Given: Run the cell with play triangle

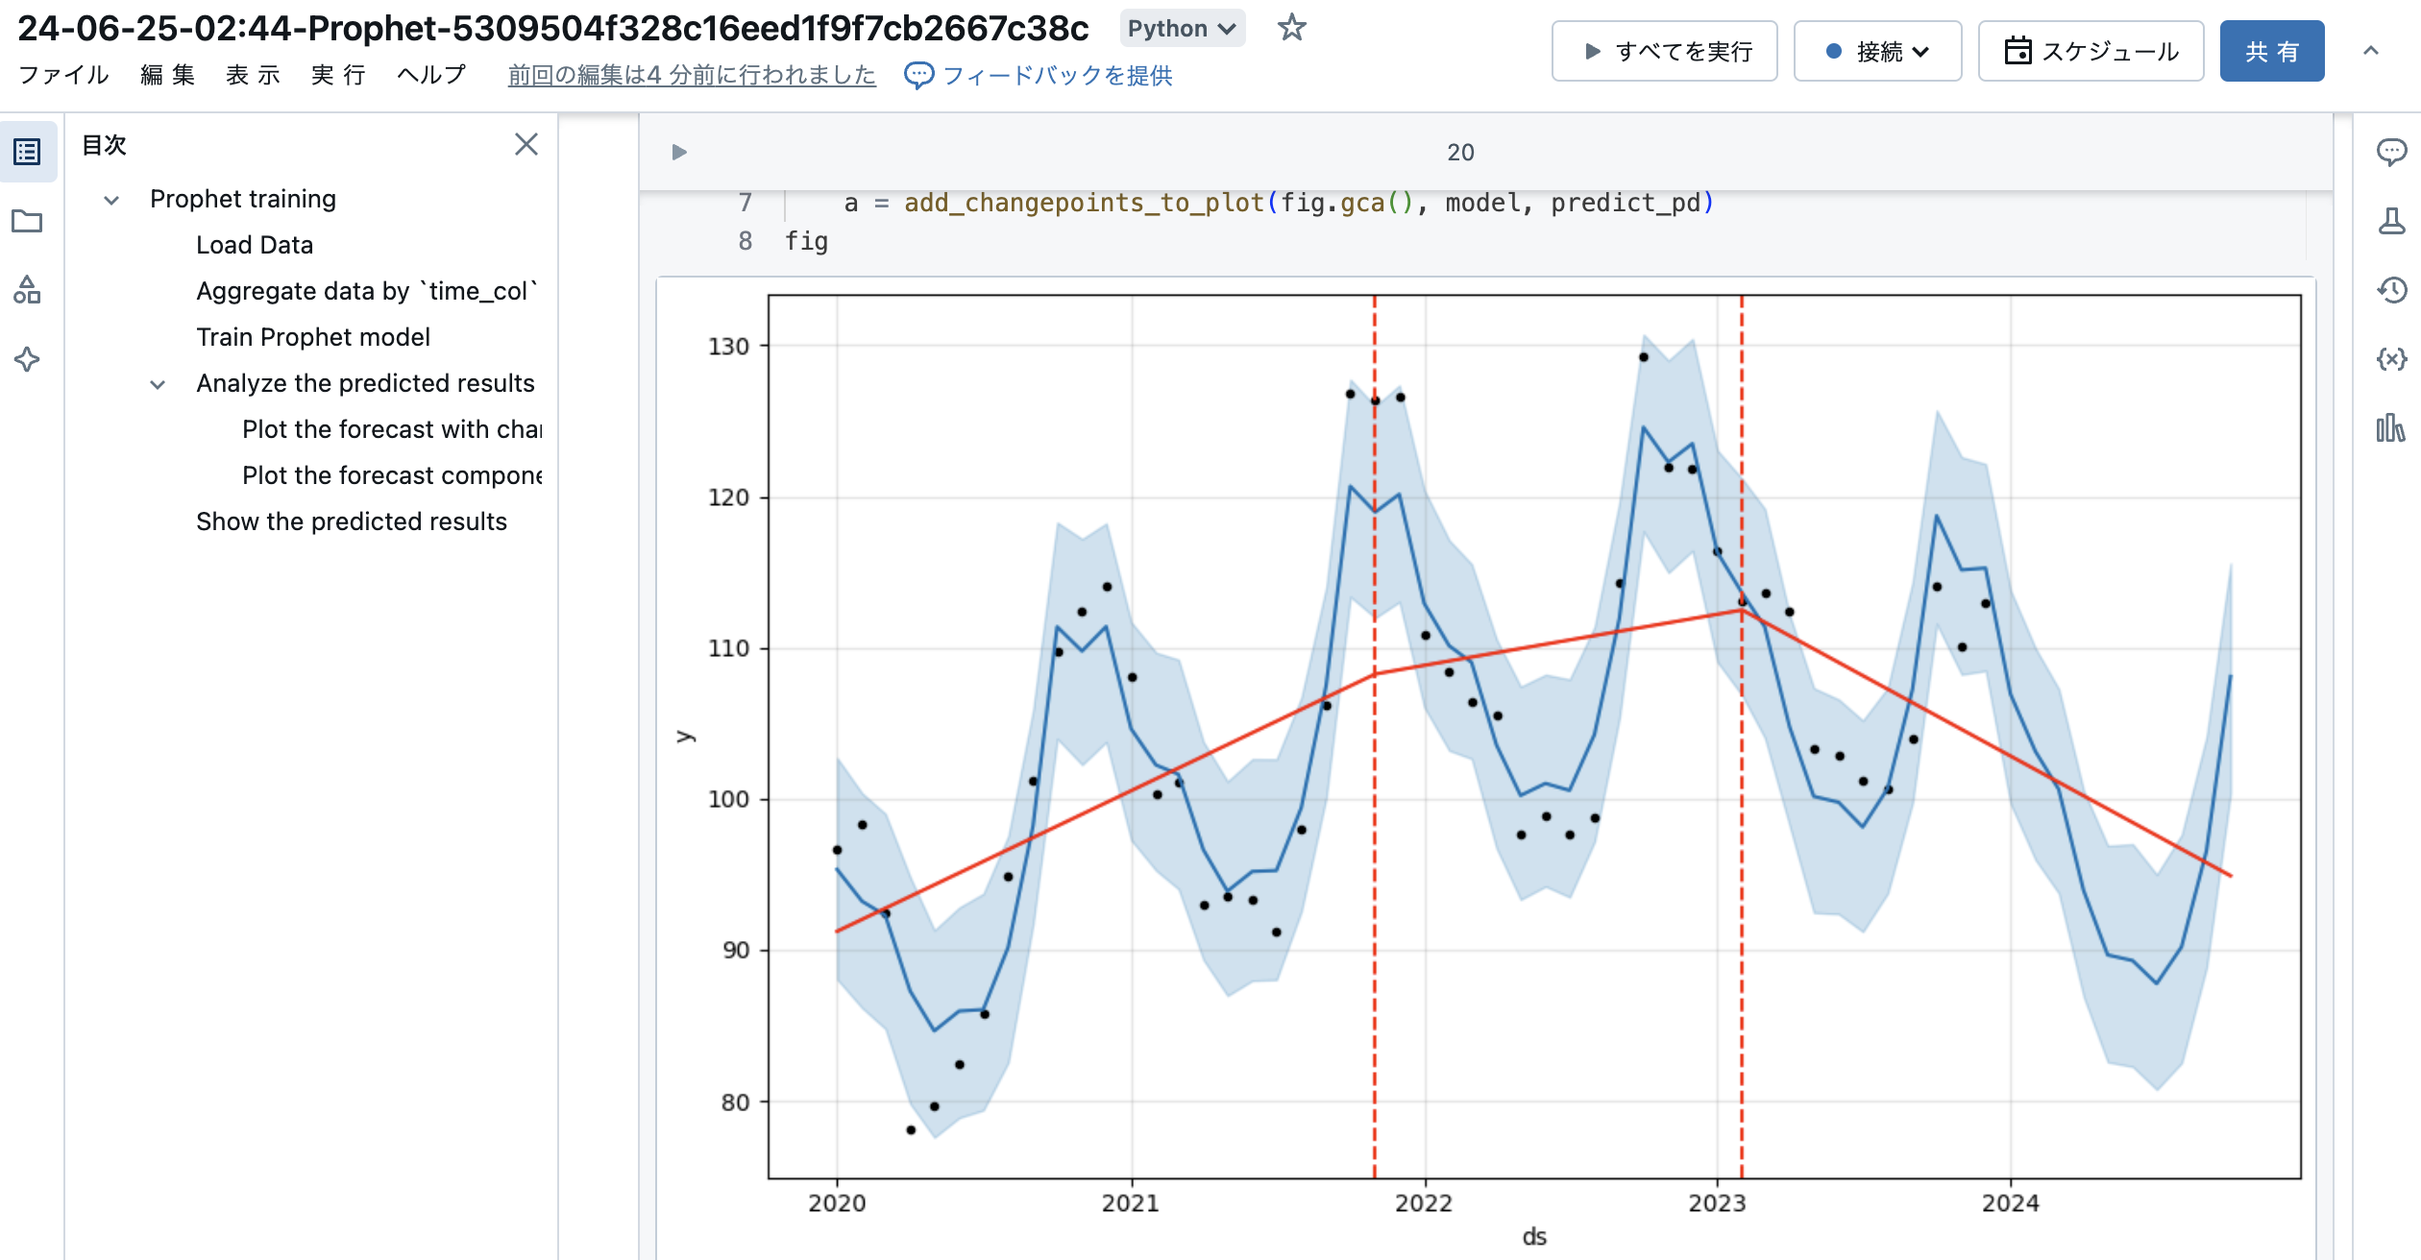Looking at the screenshot, I should pyautogui.click(x=679, y=152).
